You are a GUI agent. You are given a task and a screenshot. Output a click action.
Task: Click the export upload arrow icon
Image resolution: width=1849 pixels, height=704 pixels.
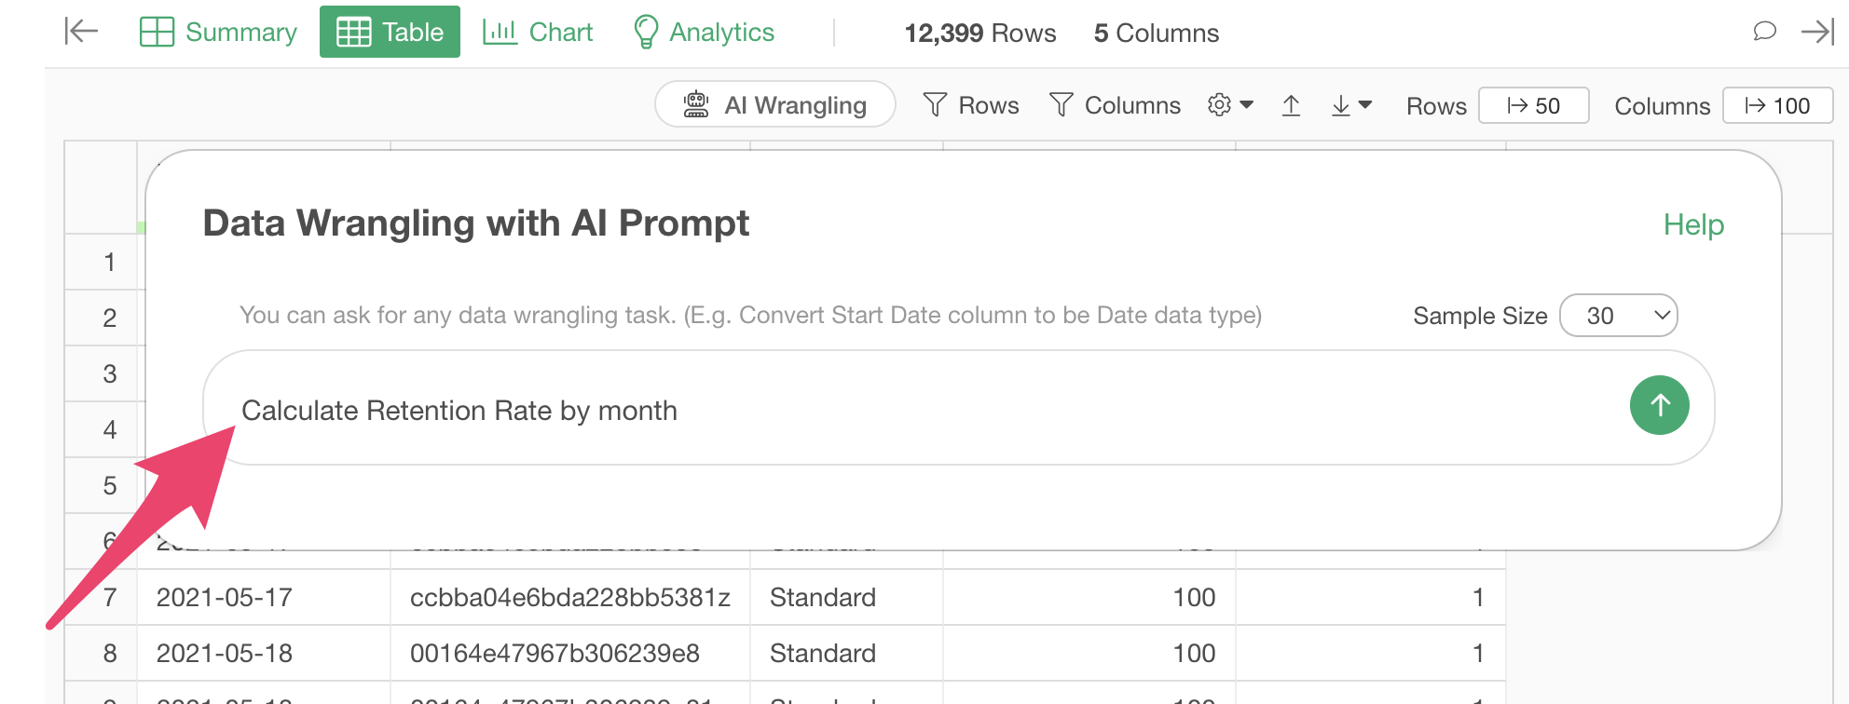pos(1291,105)
